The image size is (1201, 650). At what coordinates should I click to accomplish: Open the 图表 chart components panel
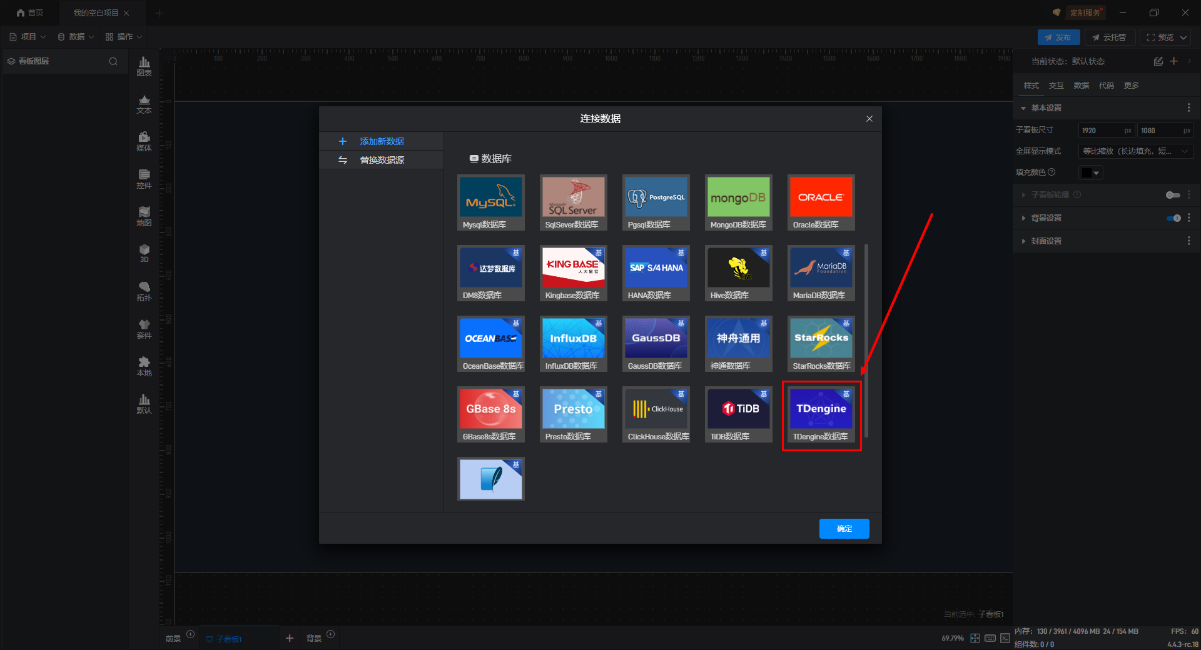pos(144,66)
